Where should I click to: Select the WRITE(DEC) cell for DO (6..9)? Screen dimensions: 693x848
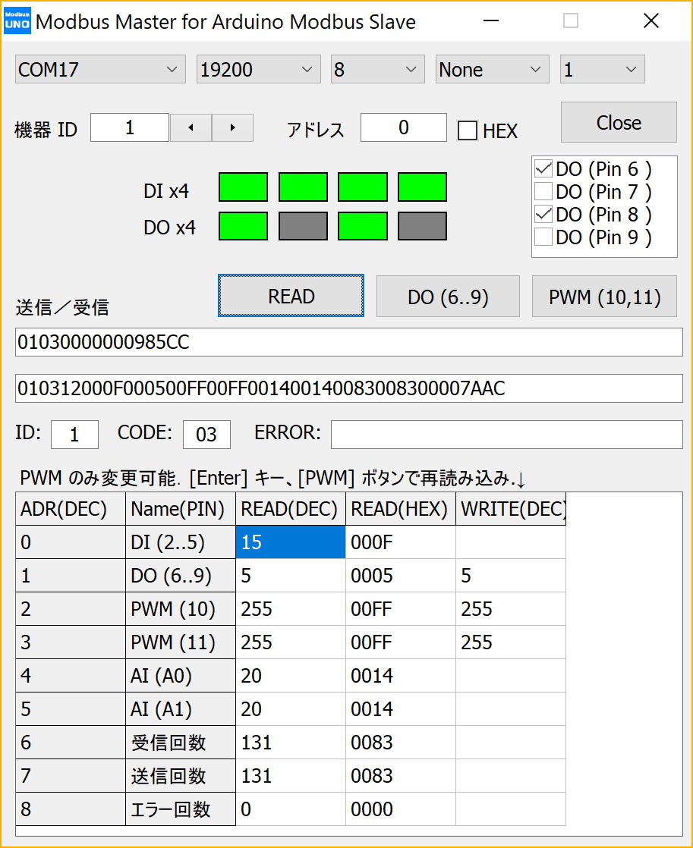[511, 576]
